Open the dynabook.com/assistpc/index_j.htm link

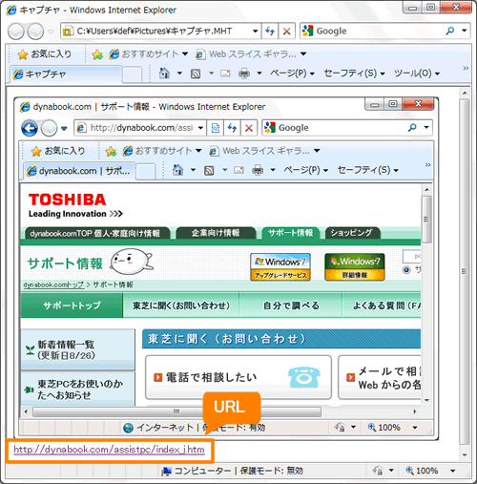(109, 450)
